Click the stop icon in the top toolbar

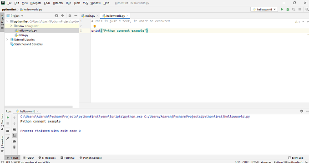coord(299,9)
